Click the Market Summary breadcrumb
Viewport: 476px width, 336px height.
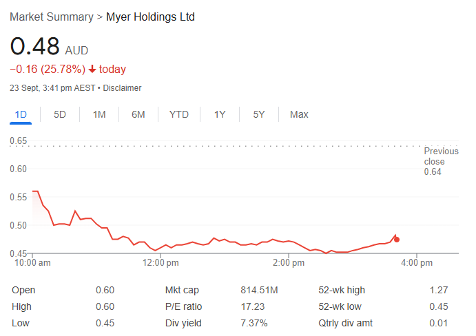51,17
